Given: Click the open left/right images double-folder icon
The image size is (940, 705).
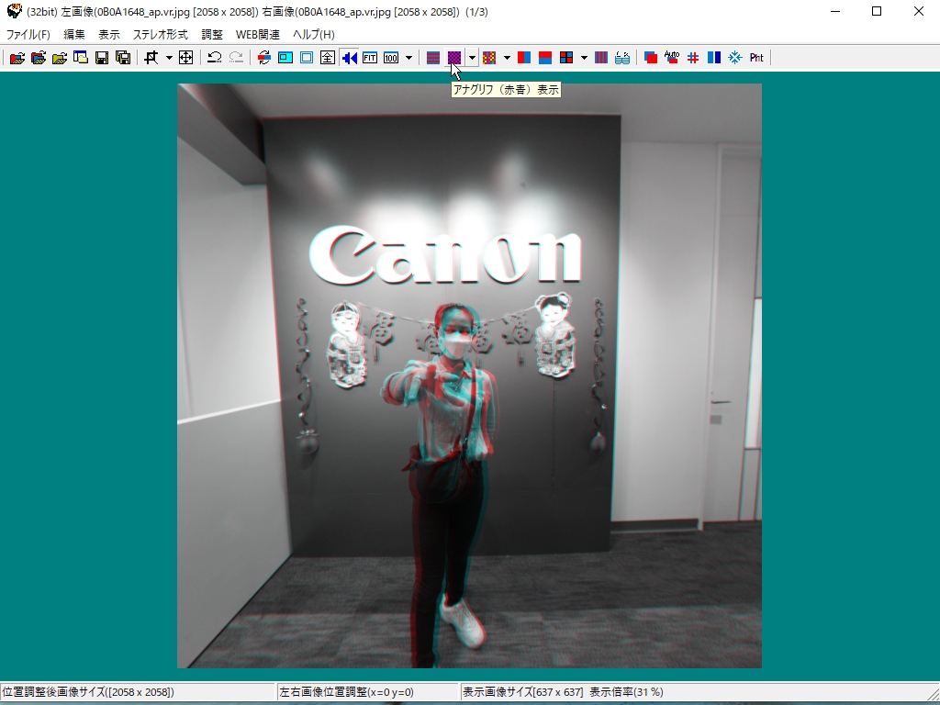Looking at the screenshot, I should (x=39, y=58).
